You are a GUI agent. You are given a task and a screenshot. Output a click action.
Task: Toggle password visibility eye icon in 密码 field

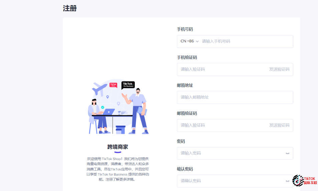pyautogui.click(x=287, y=153)
